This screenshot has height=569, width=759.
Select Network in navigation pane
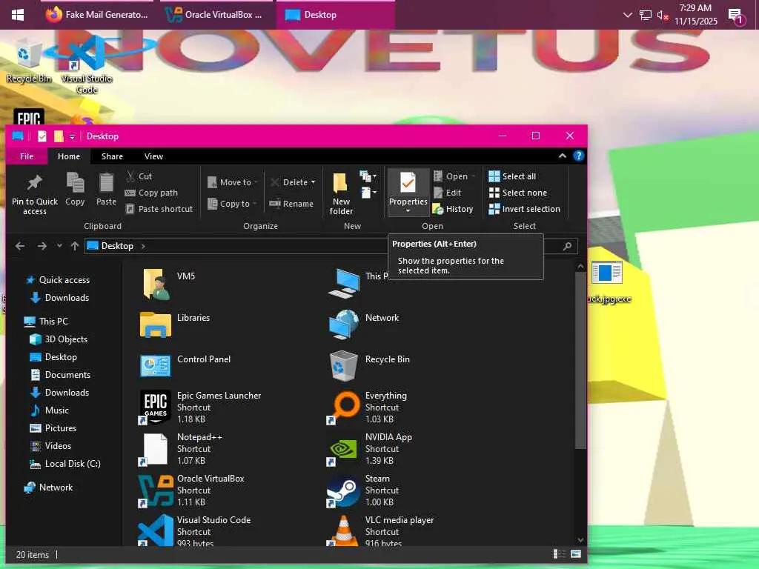(49, 488)
